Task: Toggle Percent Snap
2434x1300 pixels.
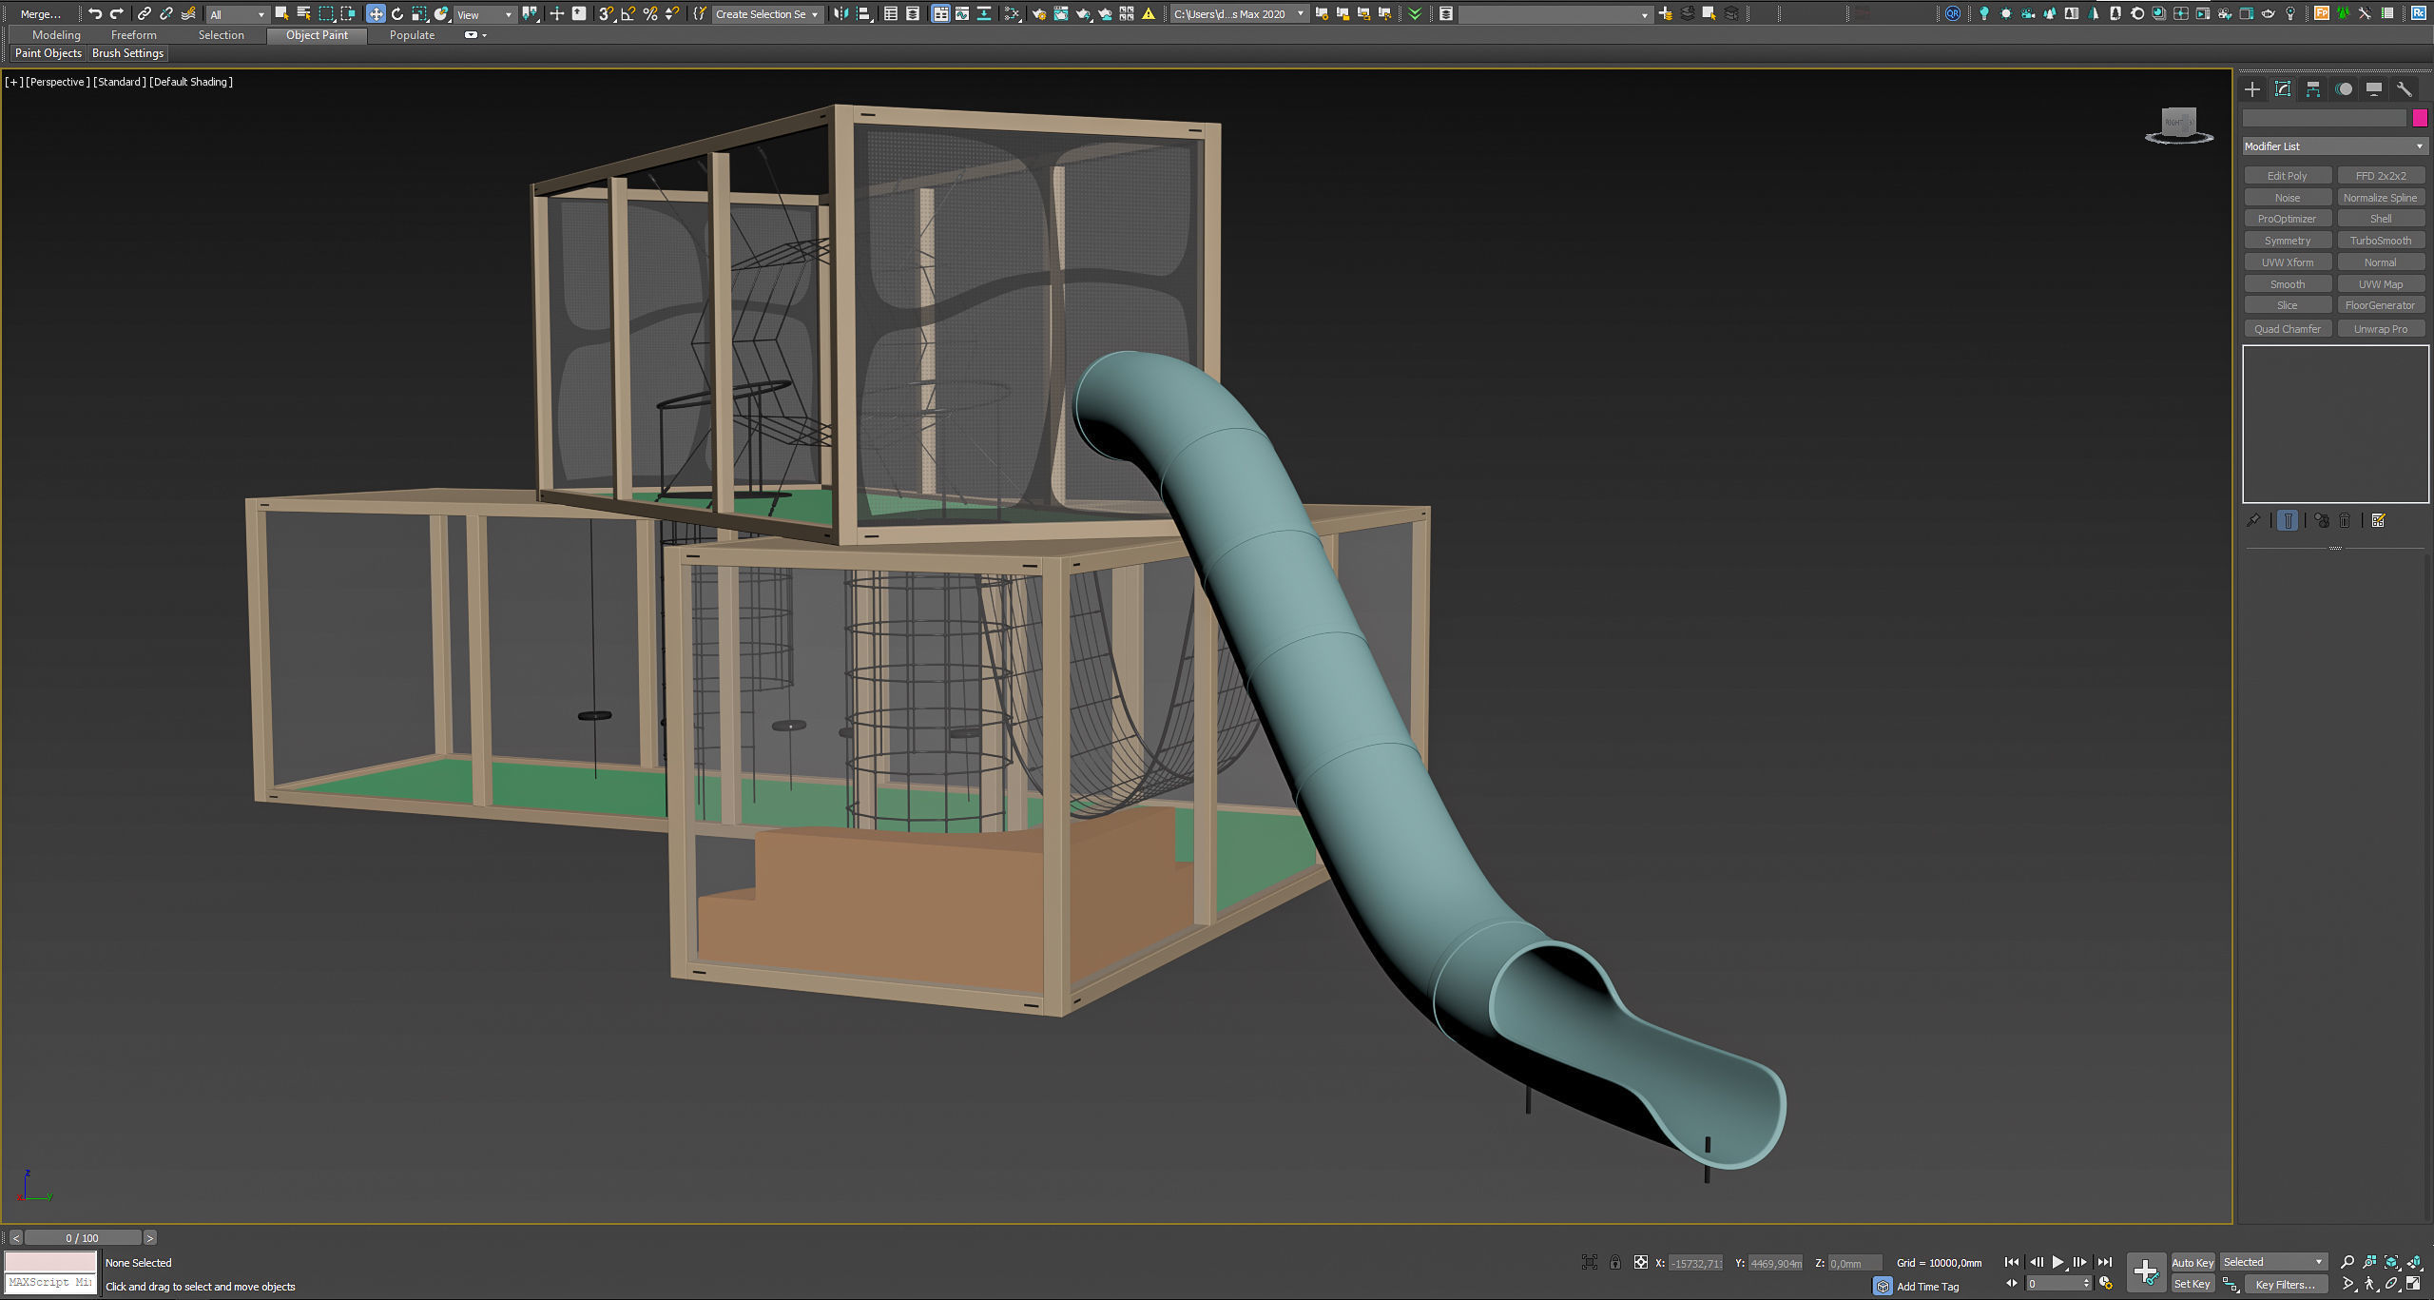Action: [x=650, y=13]
